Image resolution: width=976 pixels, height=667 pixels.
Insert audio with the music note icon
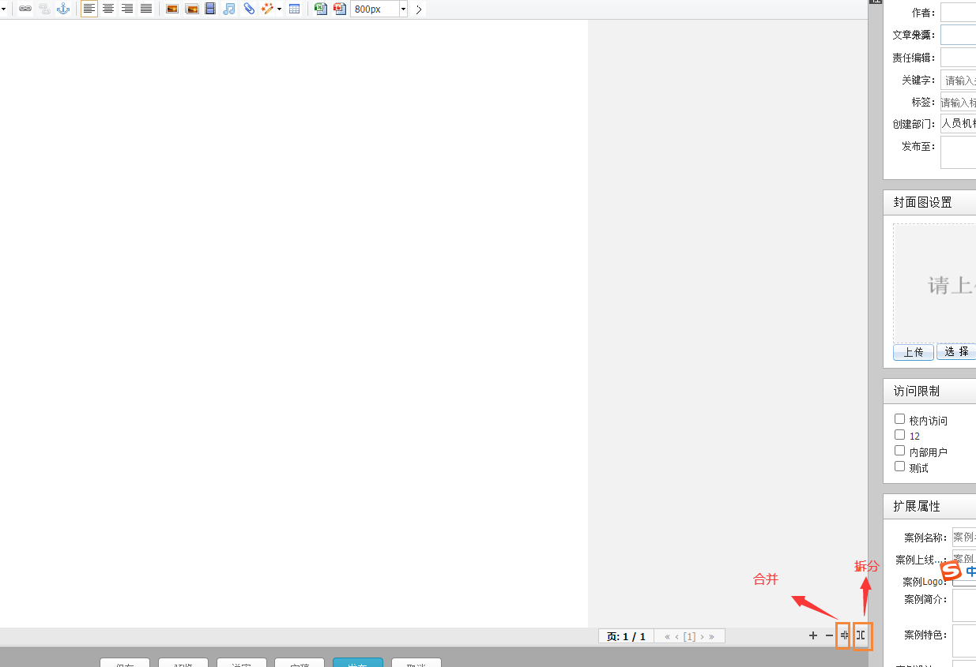coord(229,9)
